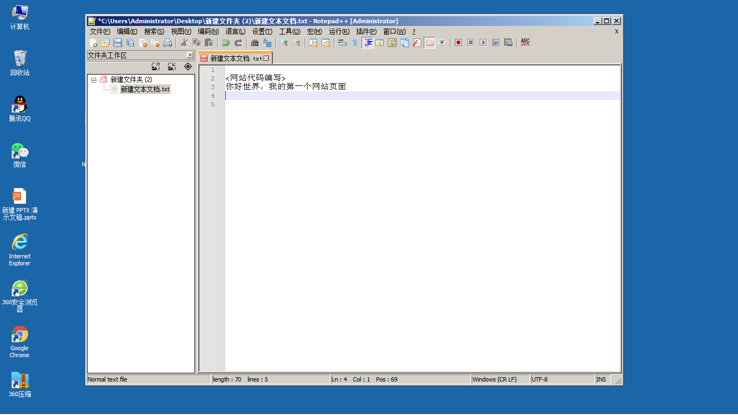Toggle the Document Map toolbar icon
This screenshot has height=415, width=738.
tap(392, 43)
